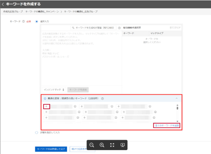Click the 全てクリア link

[175, 28]
